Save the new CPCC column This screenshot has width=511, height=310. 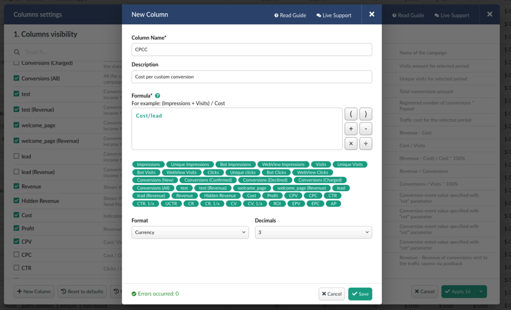pos(360,294)
